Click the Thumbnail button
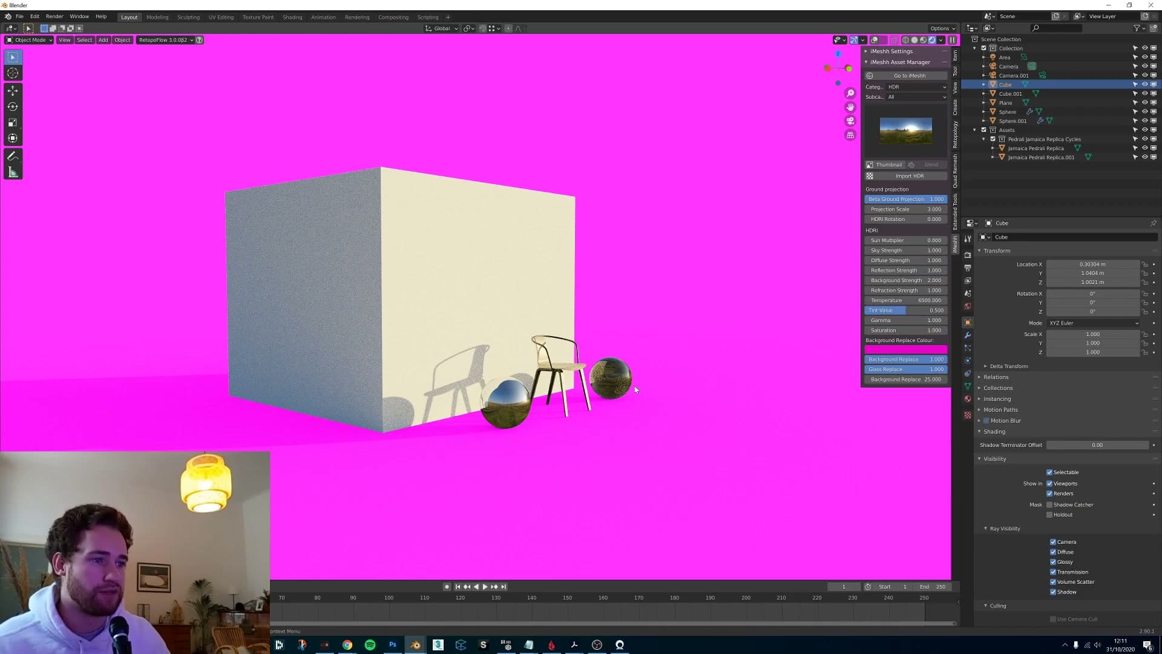This screenshot has height=654, width=1162. point(885,165)
